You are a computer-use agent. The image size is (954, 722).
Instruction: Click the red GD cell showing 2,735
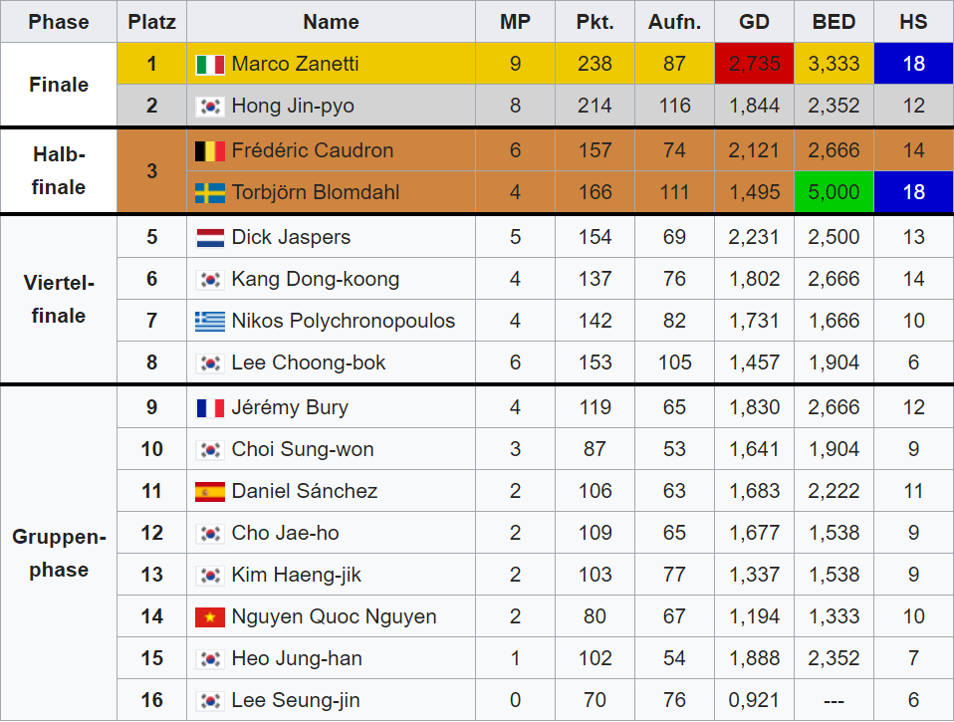coord(755,64)
